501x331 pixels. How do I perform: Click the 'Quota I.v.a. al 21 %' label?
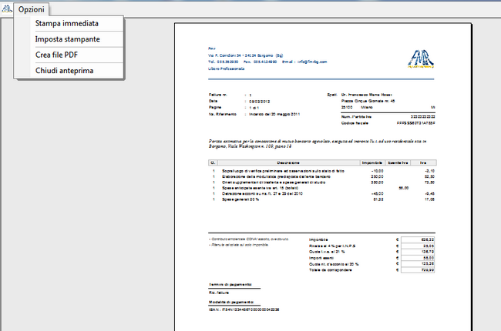coord(327,252)
